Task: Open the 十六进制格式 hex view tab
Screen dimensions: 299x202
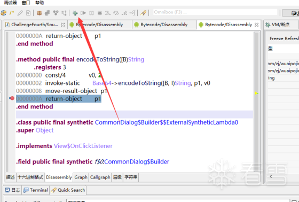Action: tap(30, 177)
